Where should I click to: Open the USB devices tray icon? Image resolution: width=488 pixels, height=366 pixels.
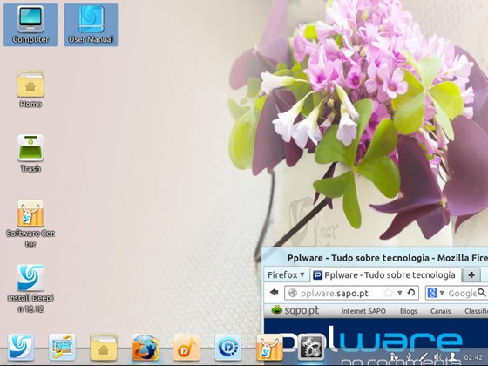pyautogui.click(x=409, y=357)
